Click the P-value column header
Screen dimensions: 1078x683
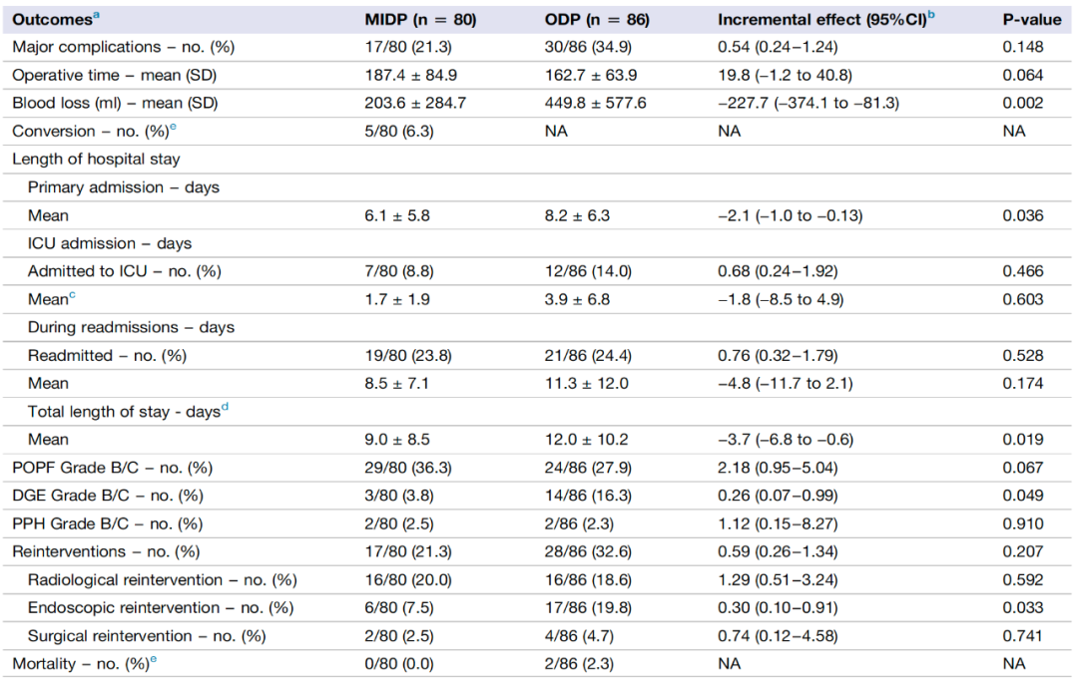(x=1032, y=19)
